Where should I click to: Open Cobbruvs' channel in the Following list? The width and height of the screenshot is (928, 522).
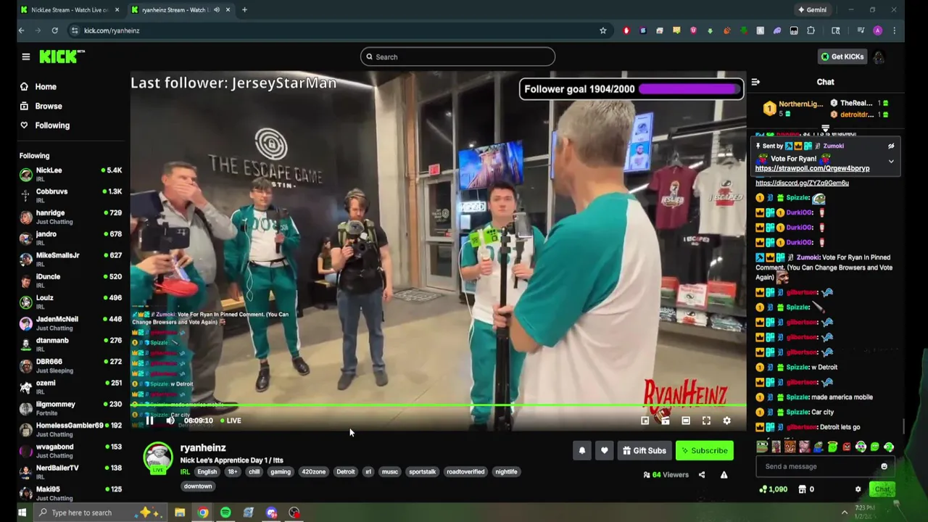point(71,195)
